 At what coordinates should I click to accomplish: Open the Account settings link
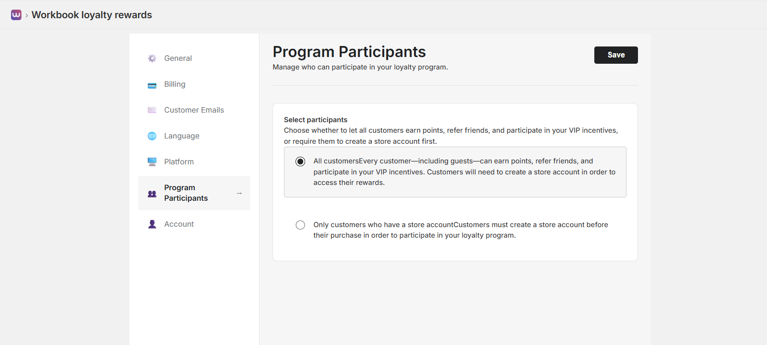178,224
